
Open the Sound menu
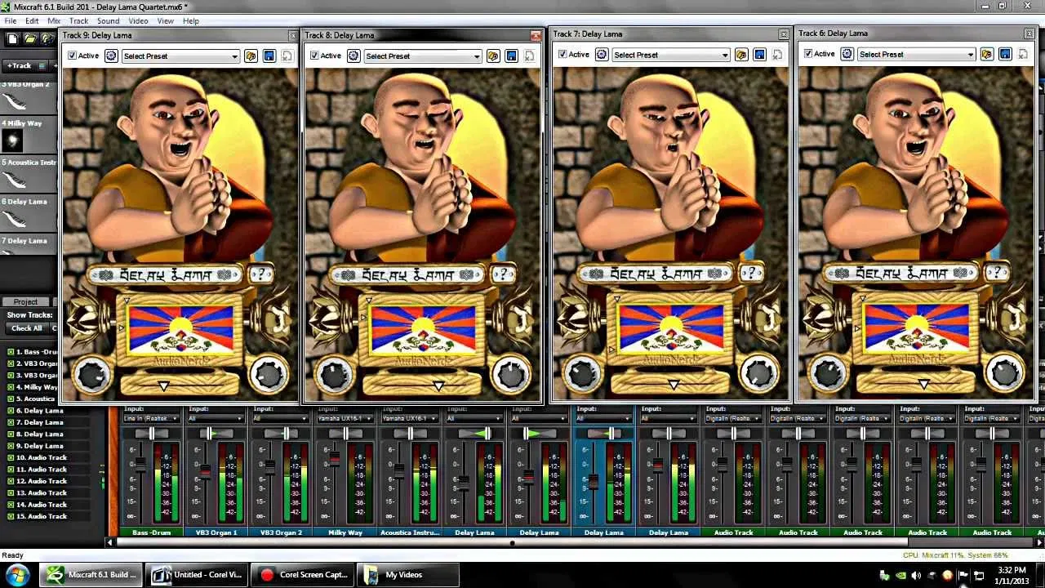pyautogui.click(x=108, y=20)
